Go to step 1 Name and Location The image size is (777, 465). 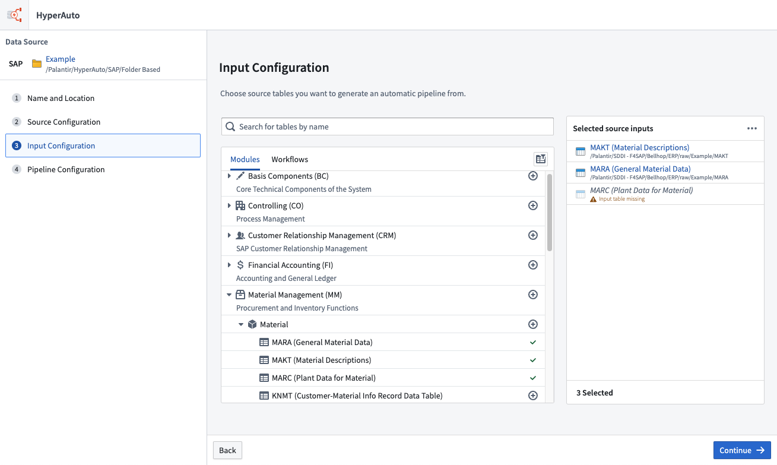[x=103, y=98]
